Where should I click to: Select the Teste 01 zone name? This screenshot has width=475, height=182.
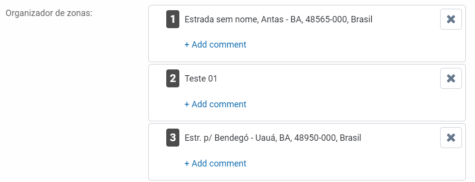201,79
